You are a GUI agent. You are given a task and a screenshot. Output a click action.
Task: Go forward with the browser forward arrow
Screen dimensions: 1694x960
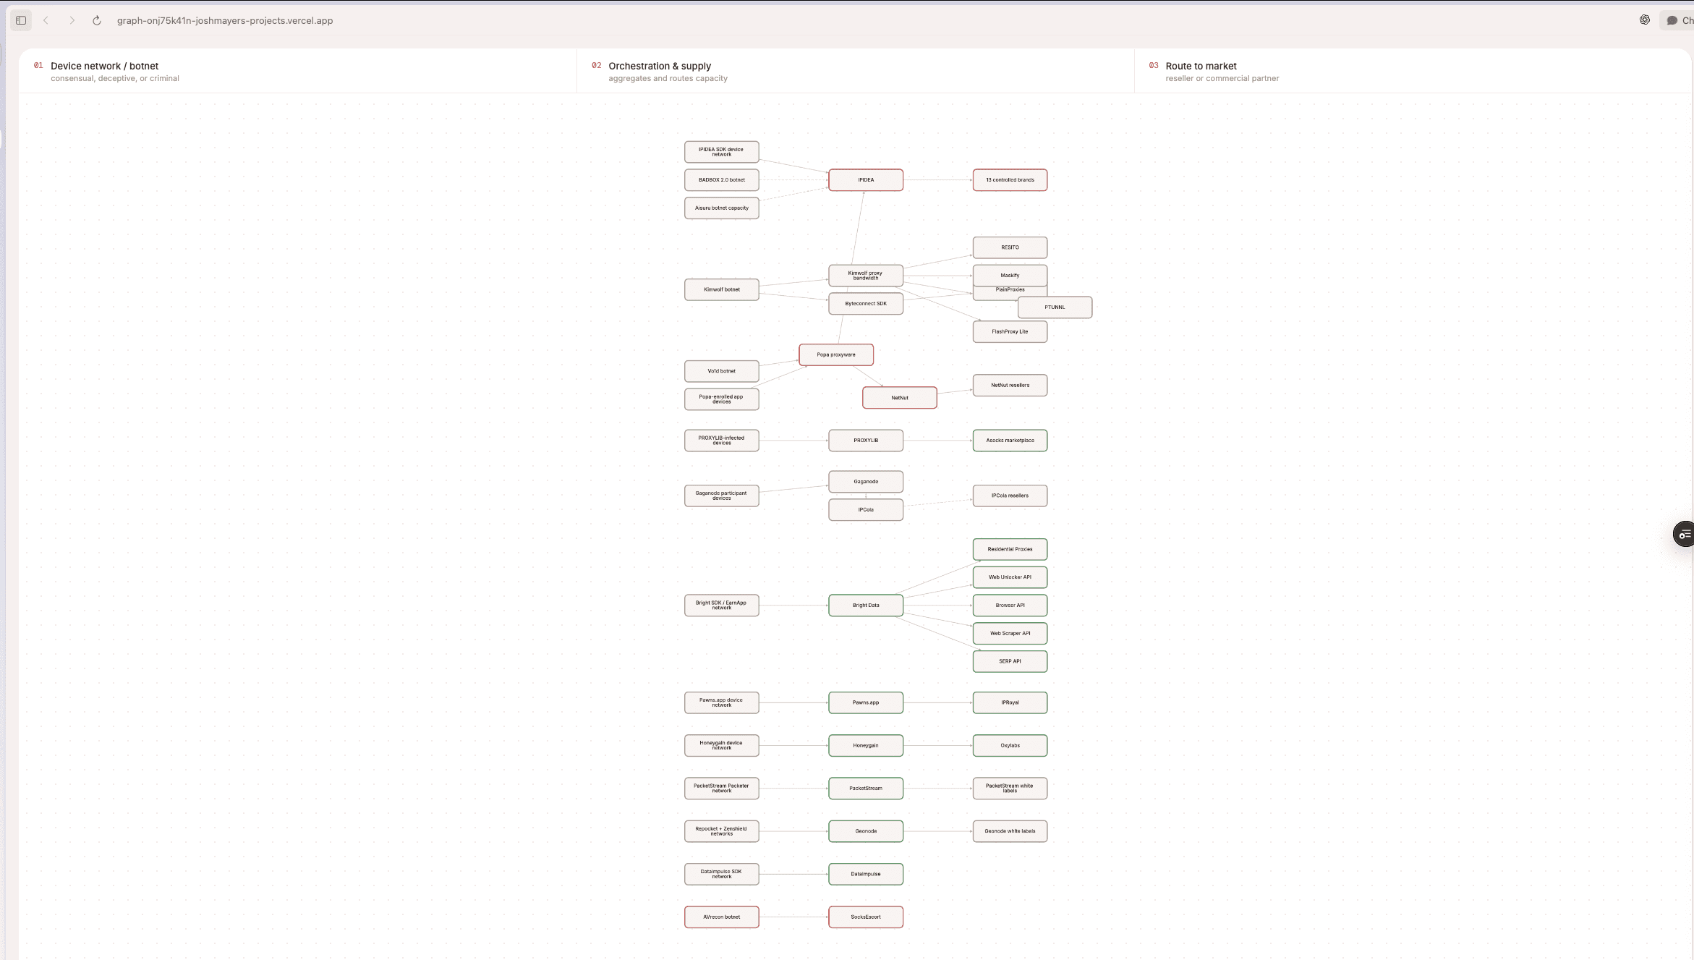(x=72, y=20)
